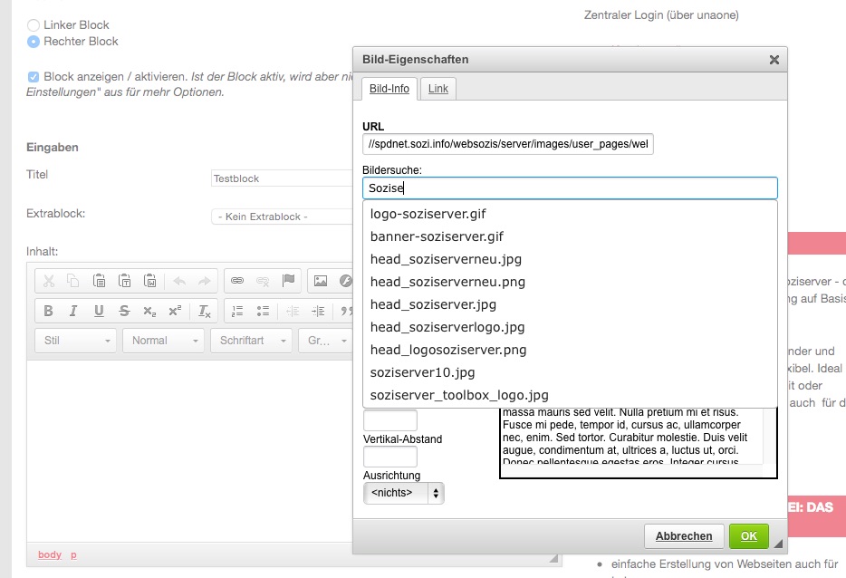The width and height of the screenshot is (846, 578).
Task: Select the Rechter Block radio option
Action: coord(34,42)
